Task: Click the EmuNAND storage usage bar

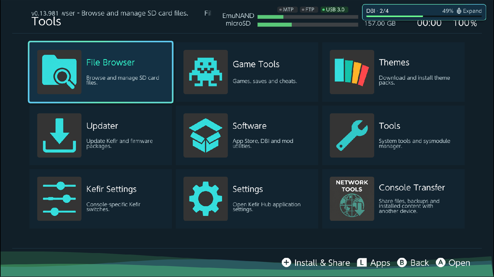Action: click(x=308, y=17)
